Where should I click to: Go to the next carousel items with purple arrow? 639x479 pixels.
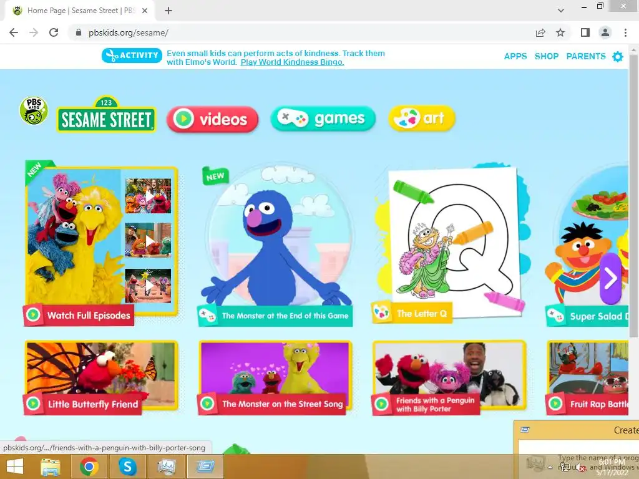click(x=610, y=279)
